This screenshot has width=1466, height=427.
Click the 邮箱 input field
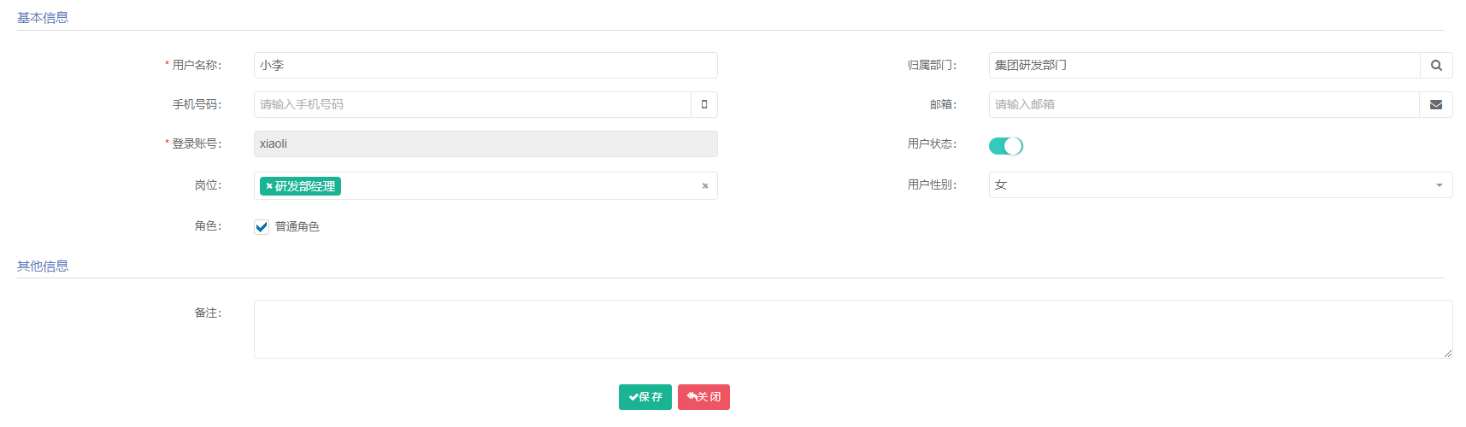click(x=1204, y=105)
